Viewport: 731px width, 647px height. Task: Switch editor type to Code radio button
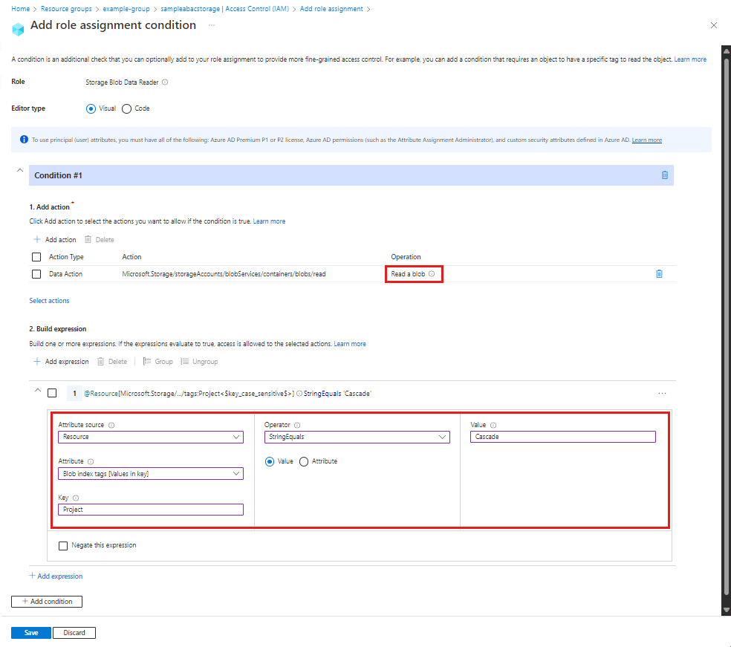tap(125, 108)
